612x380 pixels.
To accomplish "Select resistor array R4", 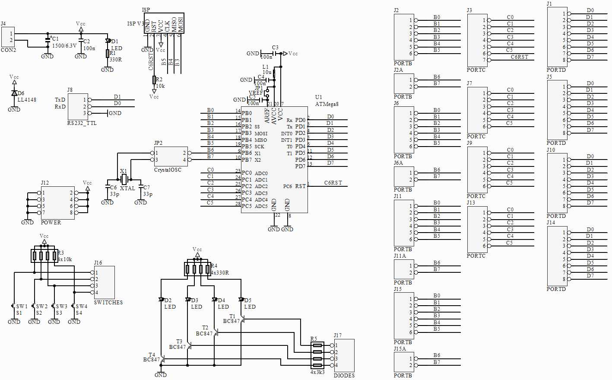I will (198, 269).
